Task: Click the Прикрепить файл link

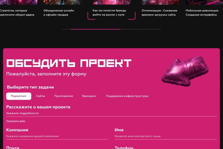Action: coord(16,121)
